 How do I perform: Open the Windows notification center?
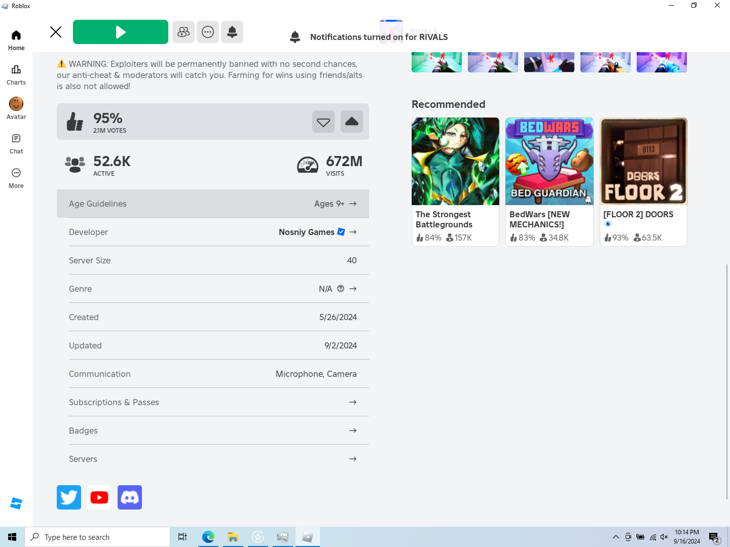(x=715, y=537)
